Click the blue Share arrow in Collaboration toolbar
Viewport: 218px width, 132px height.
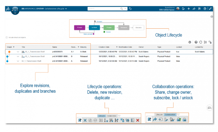pos(155,119)
